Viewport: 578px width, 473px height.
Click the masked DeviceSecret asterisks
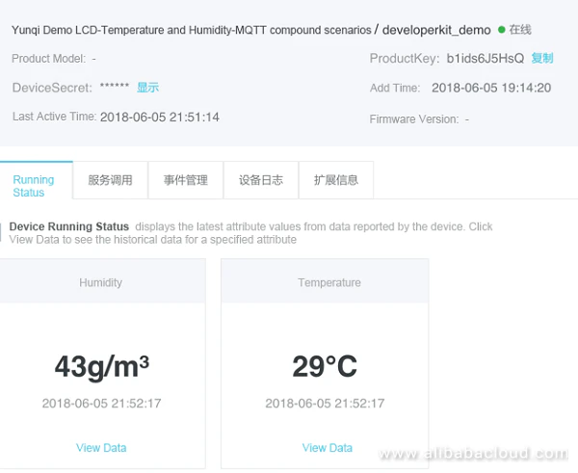click(115, 86)
